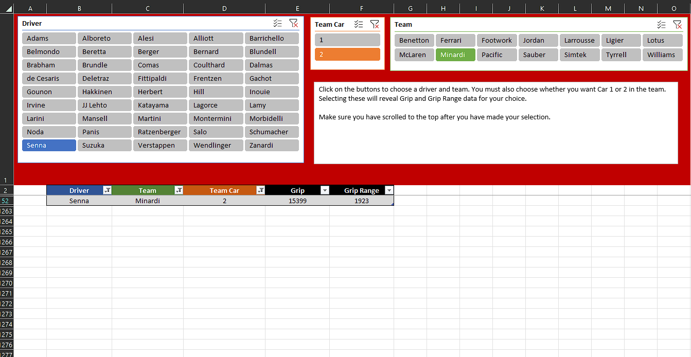Toggle multi-select in the Team Car slicer
The width and height of the screenshot is (691, 357).
click(359, 24)
